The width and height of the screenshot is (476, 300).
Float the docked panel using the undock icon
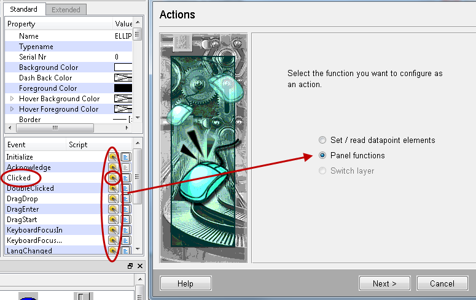pos(130,266)
